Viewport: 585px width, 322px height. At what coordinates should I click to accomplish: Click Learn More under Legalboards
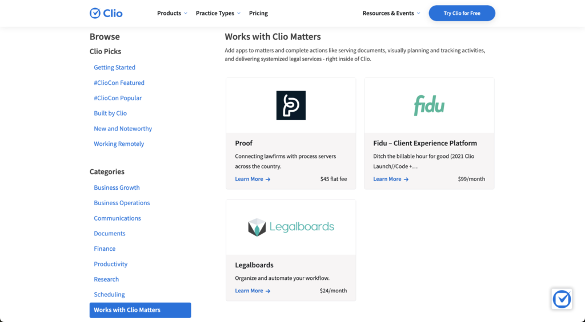[x=253, y=291]
